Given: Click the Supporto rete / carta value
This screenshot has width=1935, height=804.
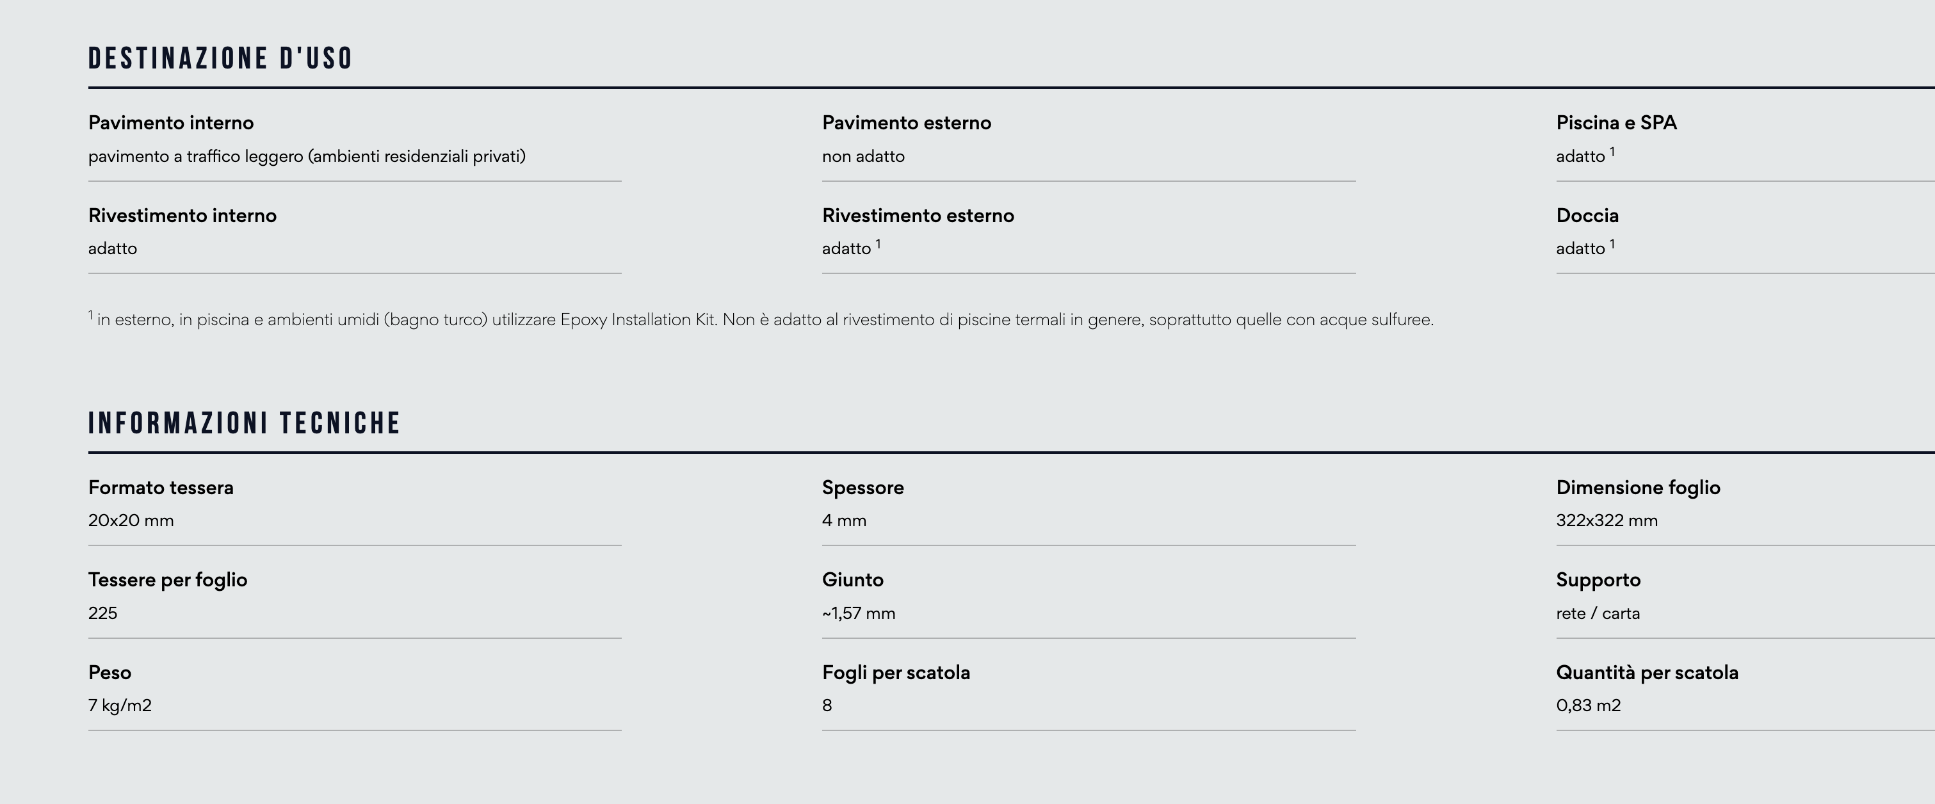Looking at the screenshot, I should tap(1598, 613).
